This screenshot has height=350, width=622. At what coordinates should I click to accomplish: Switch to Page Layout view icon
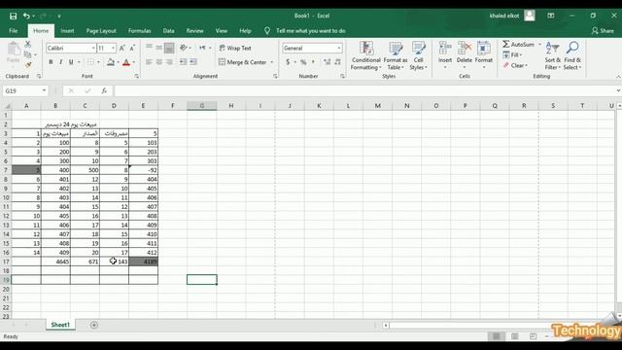[514, 336]
